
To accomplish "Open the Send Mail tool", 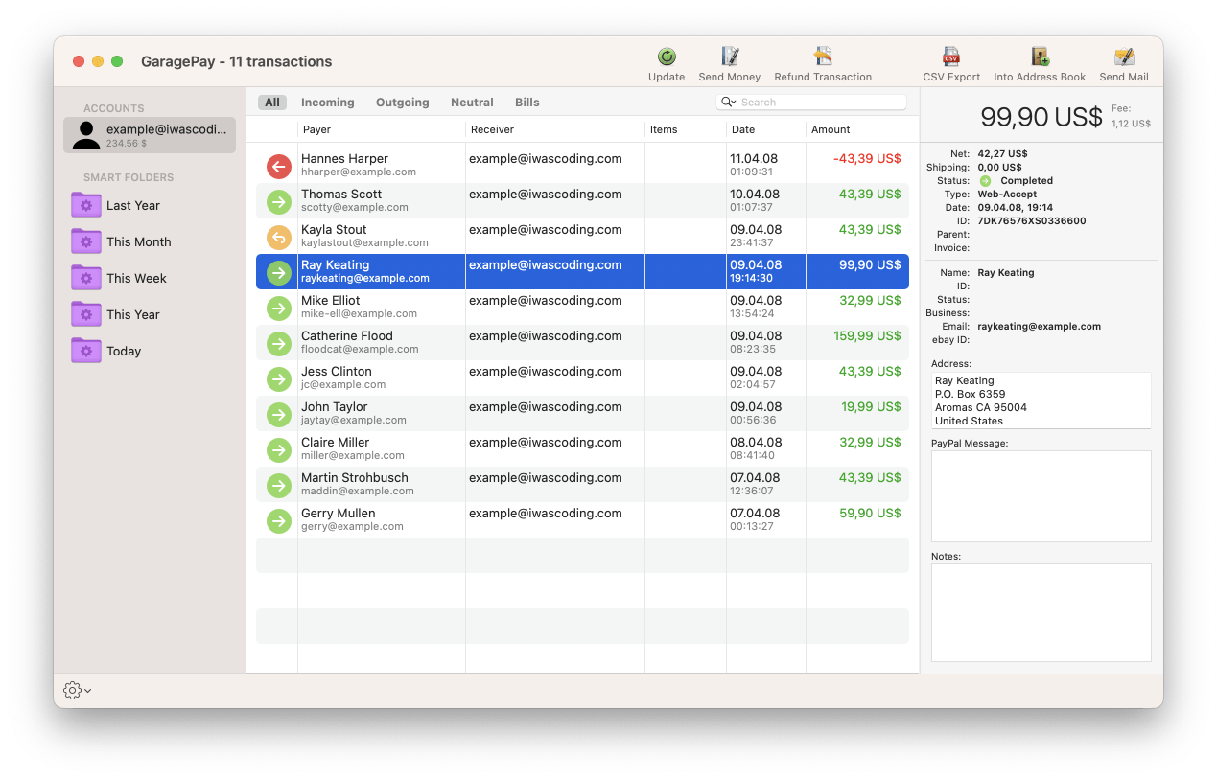I will (x=1124, y=57).
